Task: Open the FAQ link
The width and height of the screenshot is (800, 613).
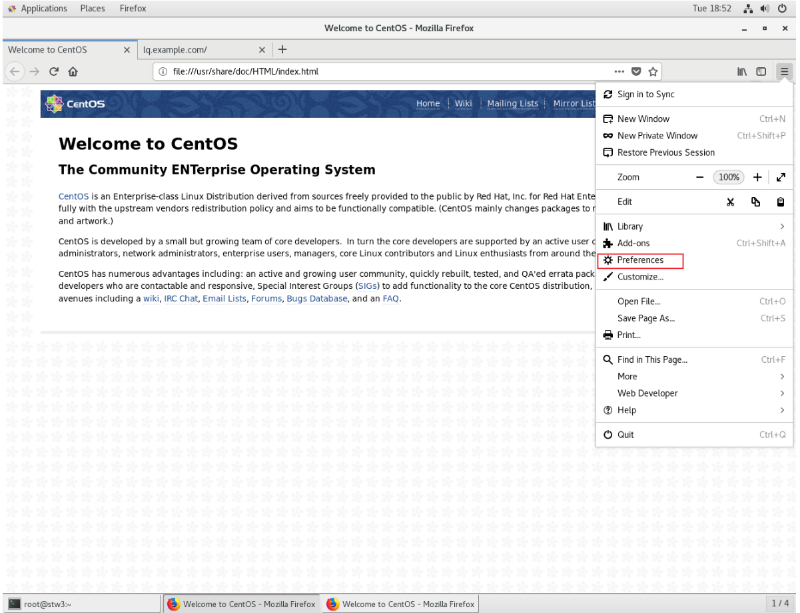Action: tap(391, 299)
